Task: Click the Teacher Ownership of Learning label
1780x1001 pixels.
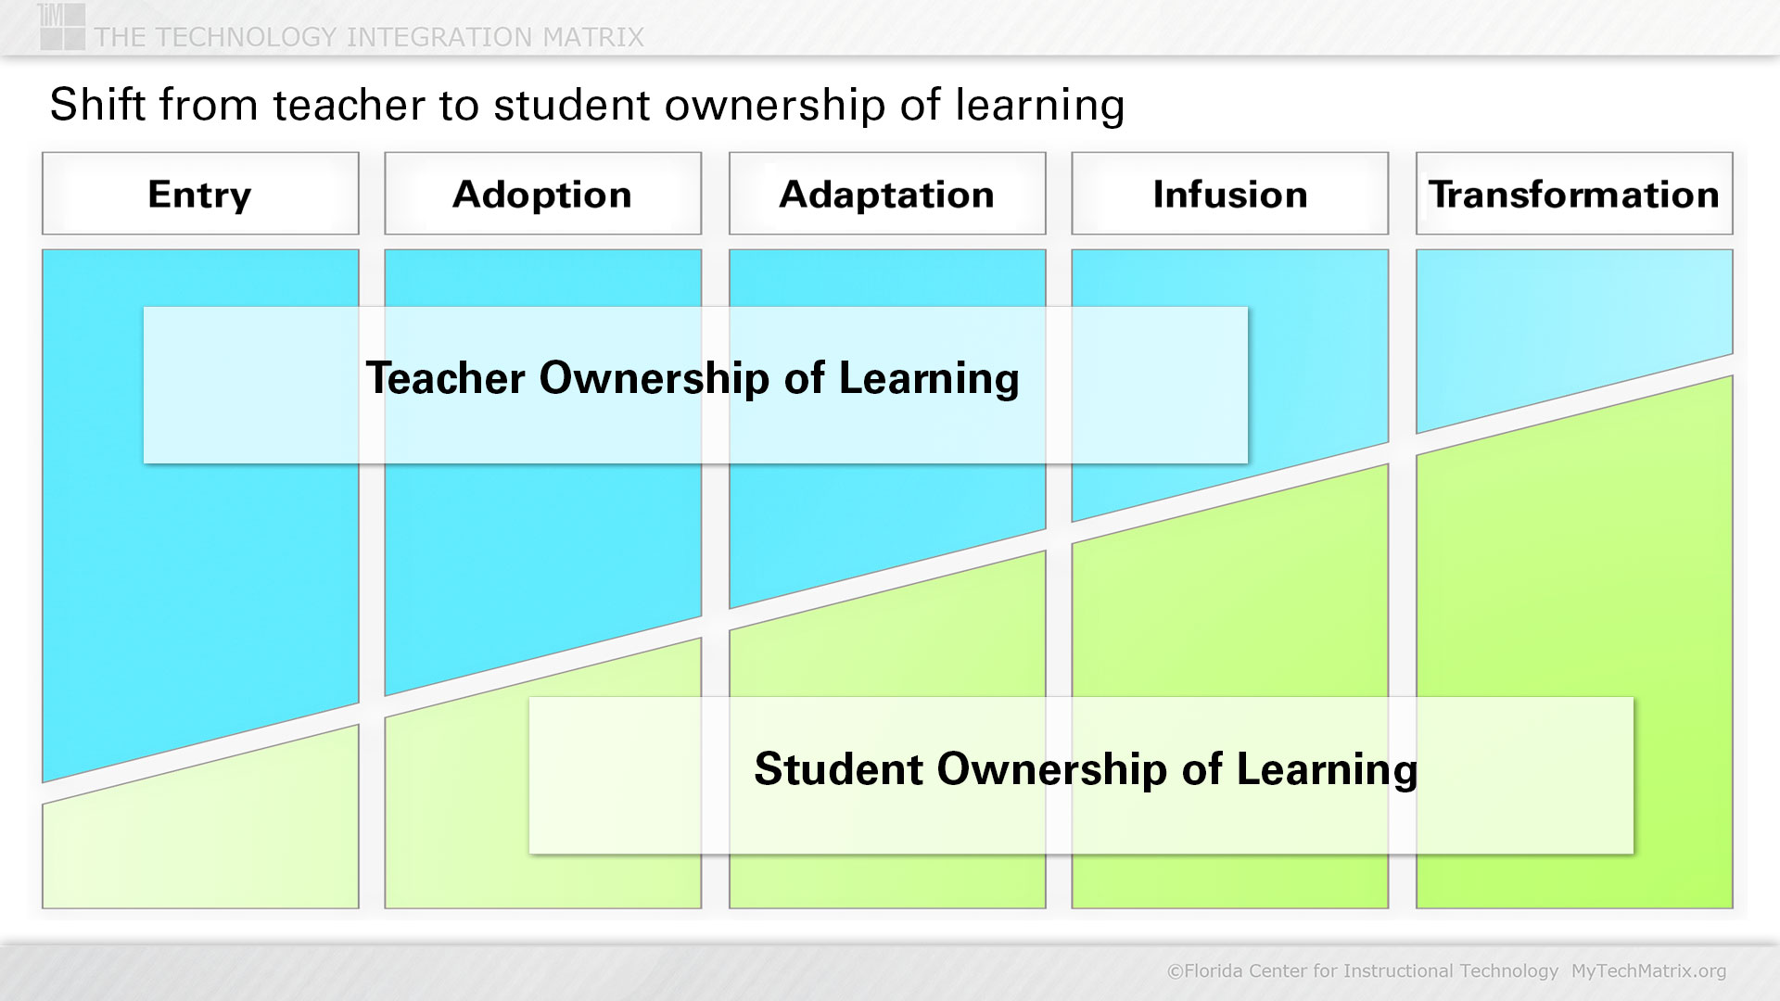Action: (x=693, y=379)
